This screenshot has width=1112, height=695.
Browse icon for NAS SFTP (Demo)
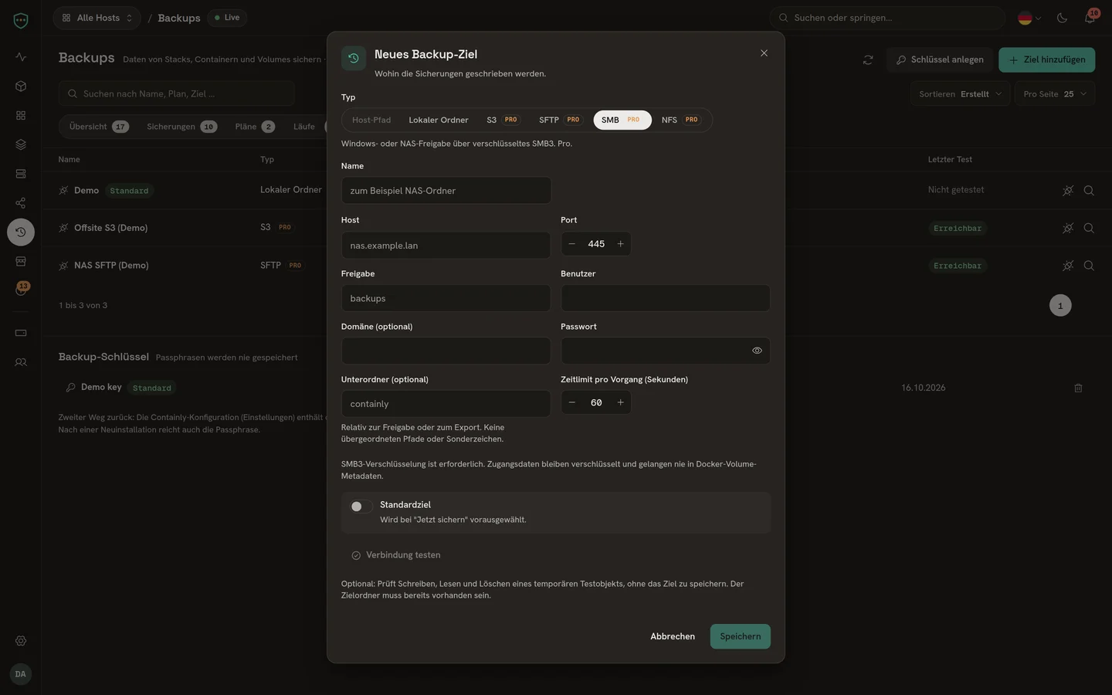pyautogui.click(x=1089, y=266)
